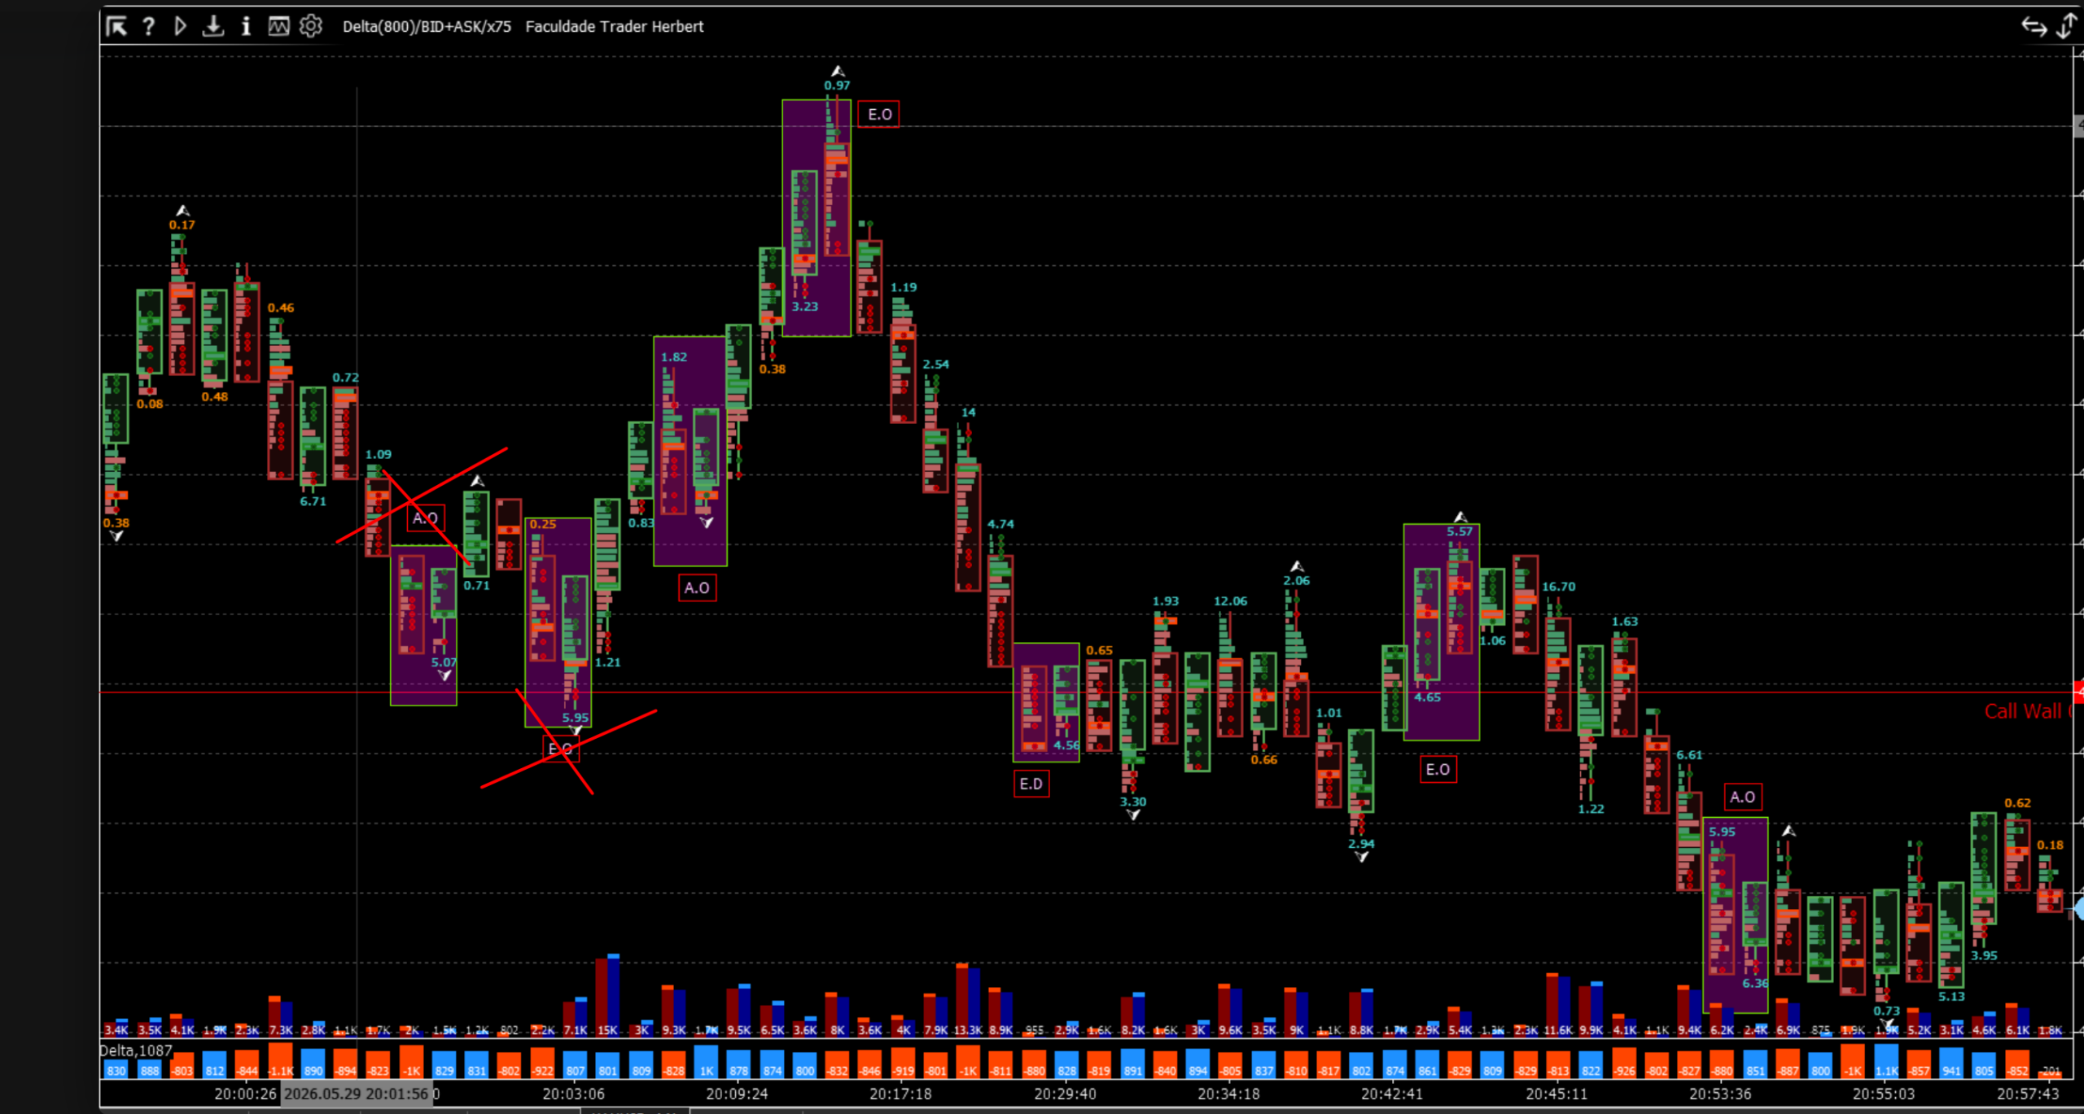Click the download arrow icon
The width and height of the screenshot is (2084, 1114).
(213, 27)
